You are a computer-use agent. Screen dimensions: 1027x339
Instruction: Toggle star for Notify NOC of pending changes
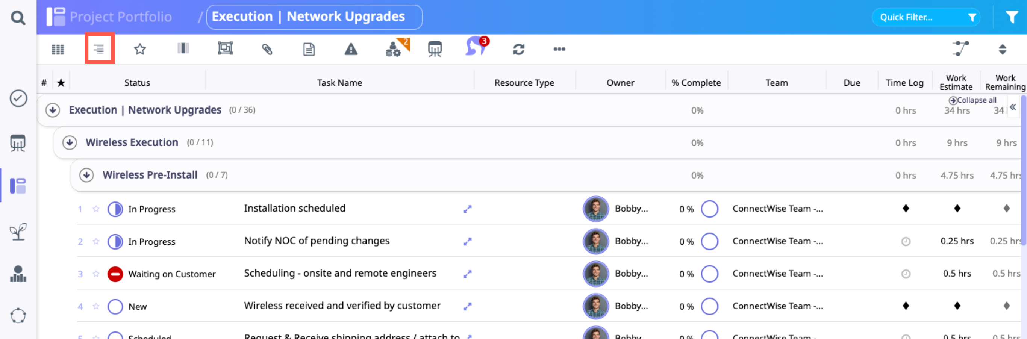96,241
